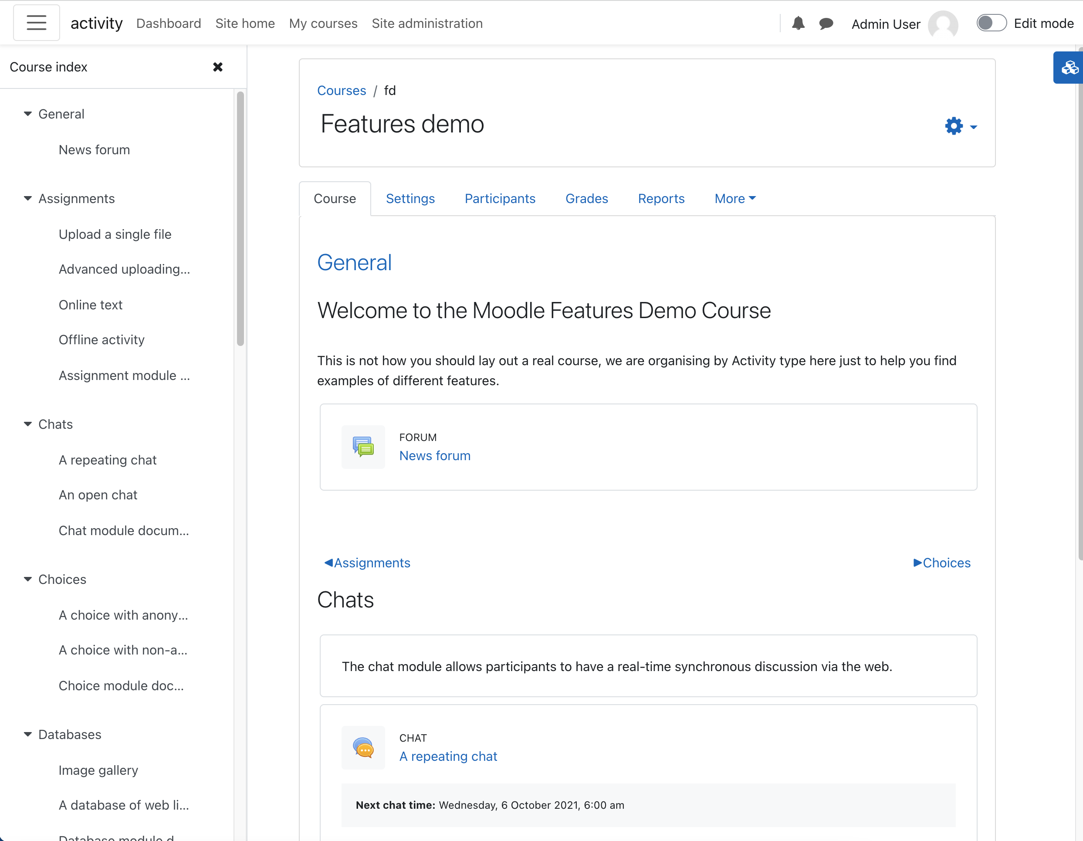Switch to the Reports tab
The image size is (1083, 841).
661,198
